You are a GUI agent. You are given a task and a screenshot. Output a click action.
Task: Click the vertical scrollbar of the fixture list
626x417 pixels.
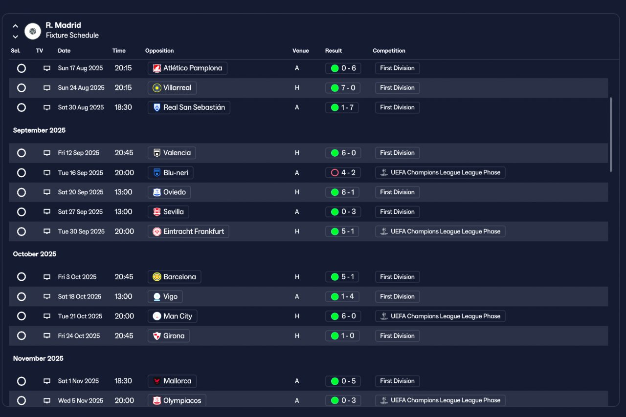point(611,135)
